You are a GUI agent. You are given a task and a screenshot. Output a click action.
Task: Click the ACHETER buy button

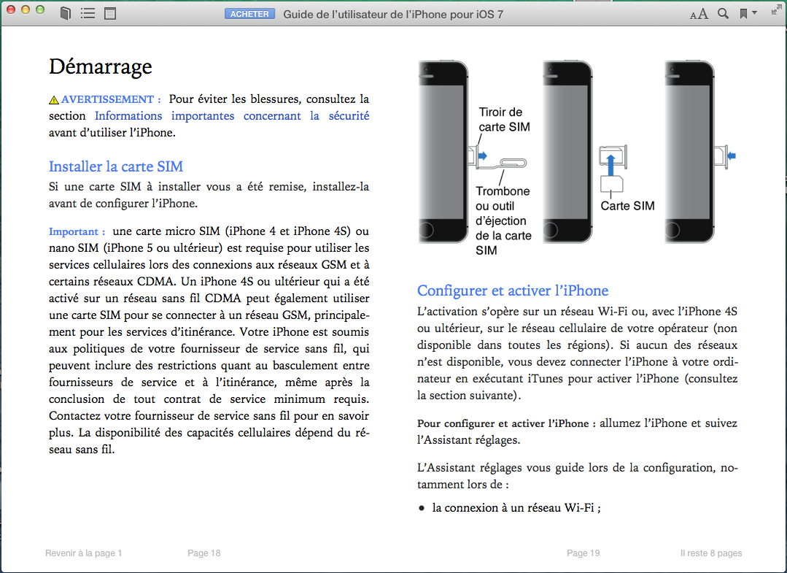(x=249, y=14)
